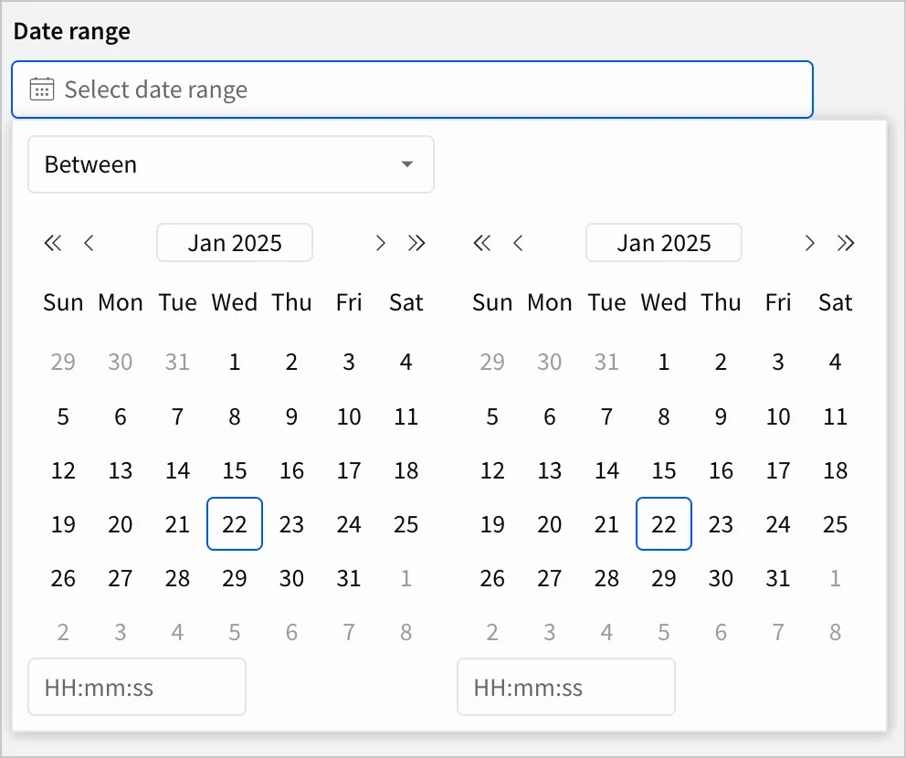Go to next month in left calendar
906x758 pixels.
380,243
